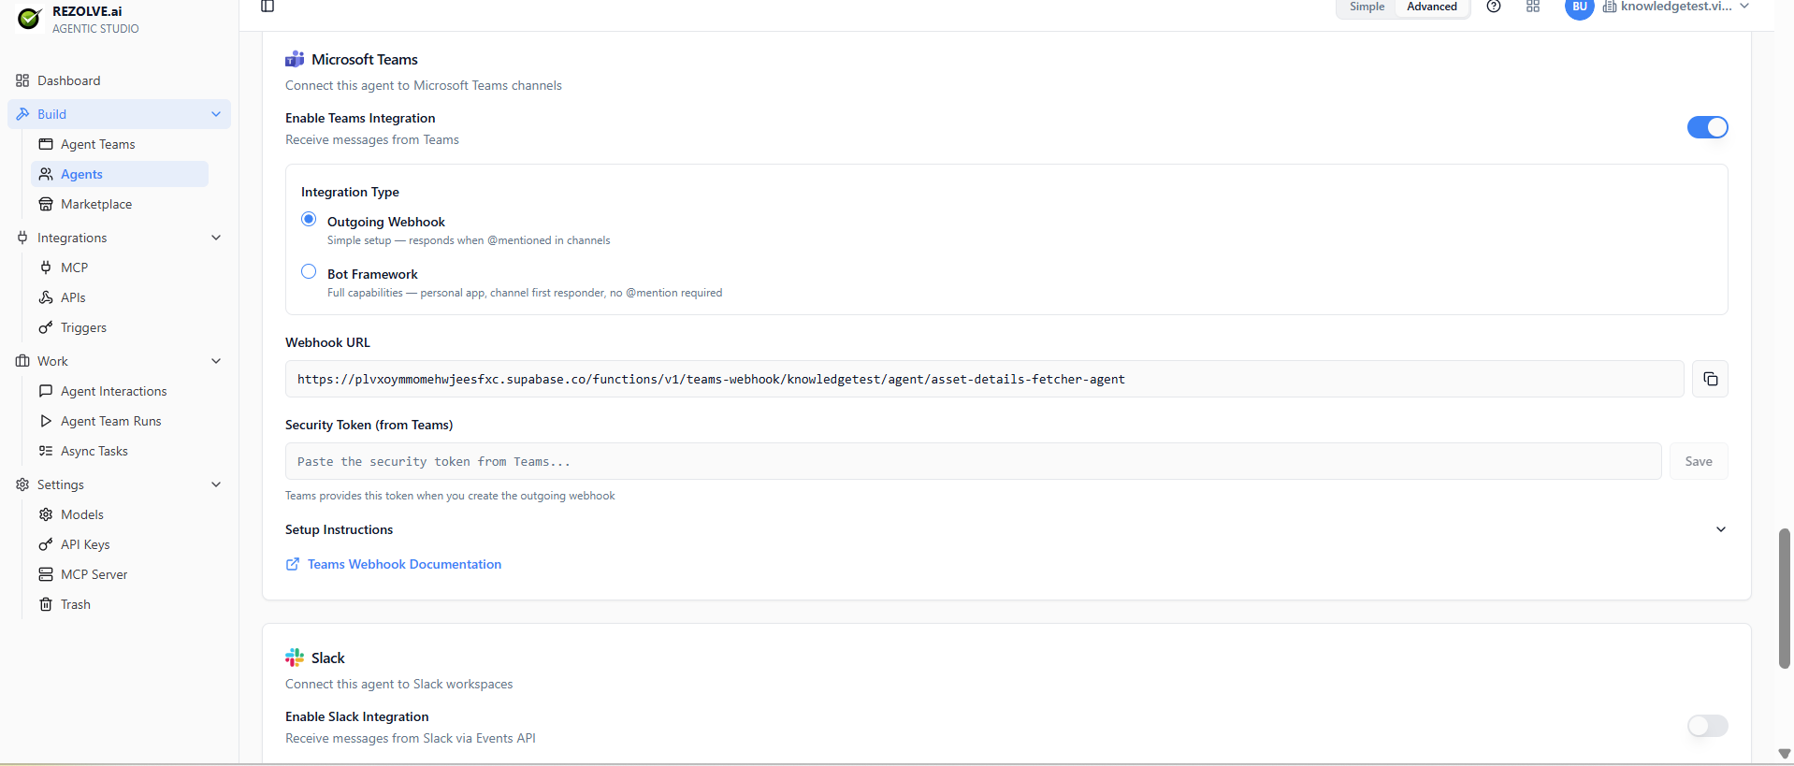Open the Agent Interactions menu item
Viewport: 1794px width, 766px height.
(x=120, y=391)
